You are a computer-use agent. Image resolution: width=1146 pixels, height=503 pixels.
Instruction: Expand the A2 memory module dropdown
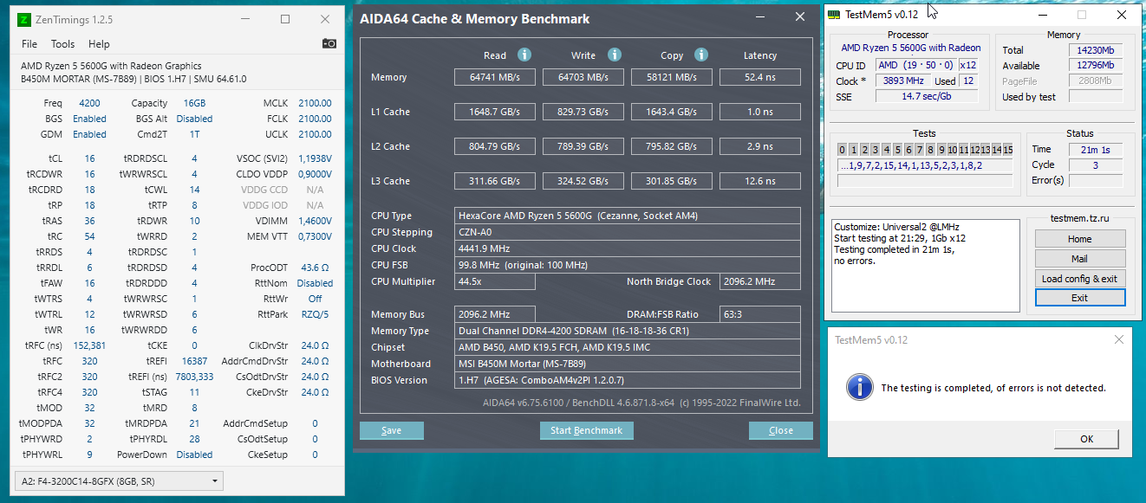click(x=214, y=480)
